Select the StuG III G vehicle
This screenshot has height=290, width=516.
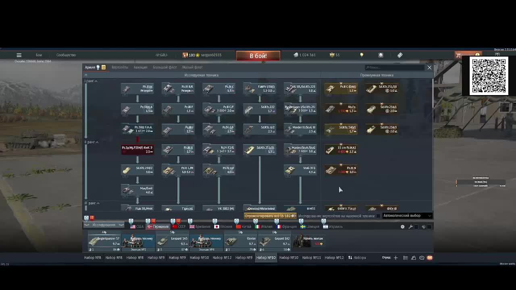(x=300, y=170)
